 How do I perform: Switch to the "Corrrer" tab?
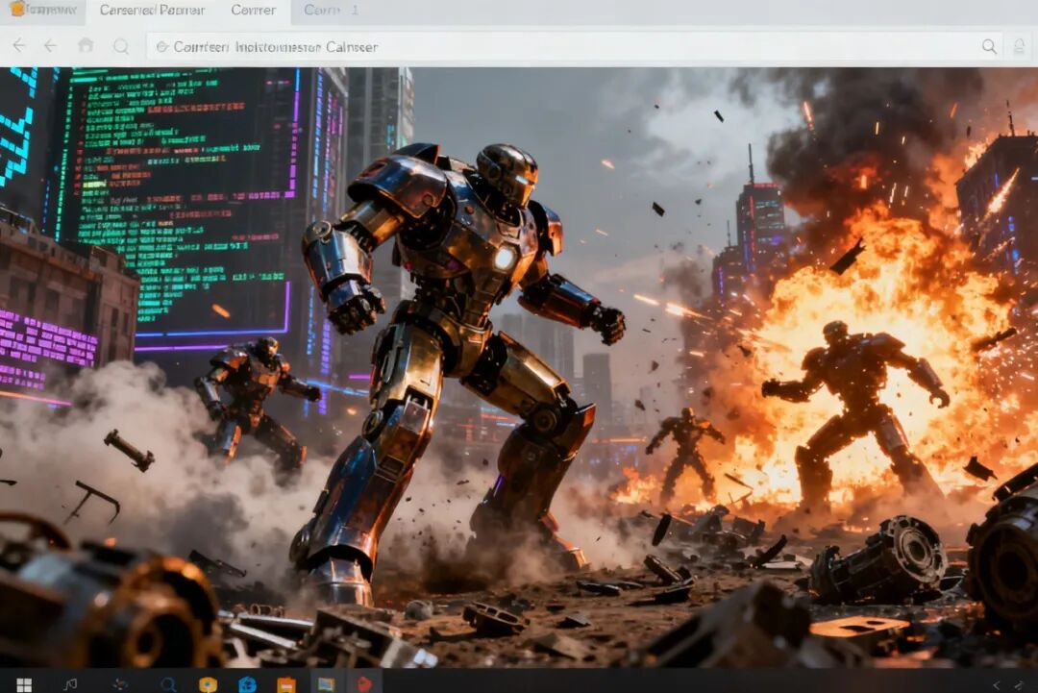[x=254, y=11]
